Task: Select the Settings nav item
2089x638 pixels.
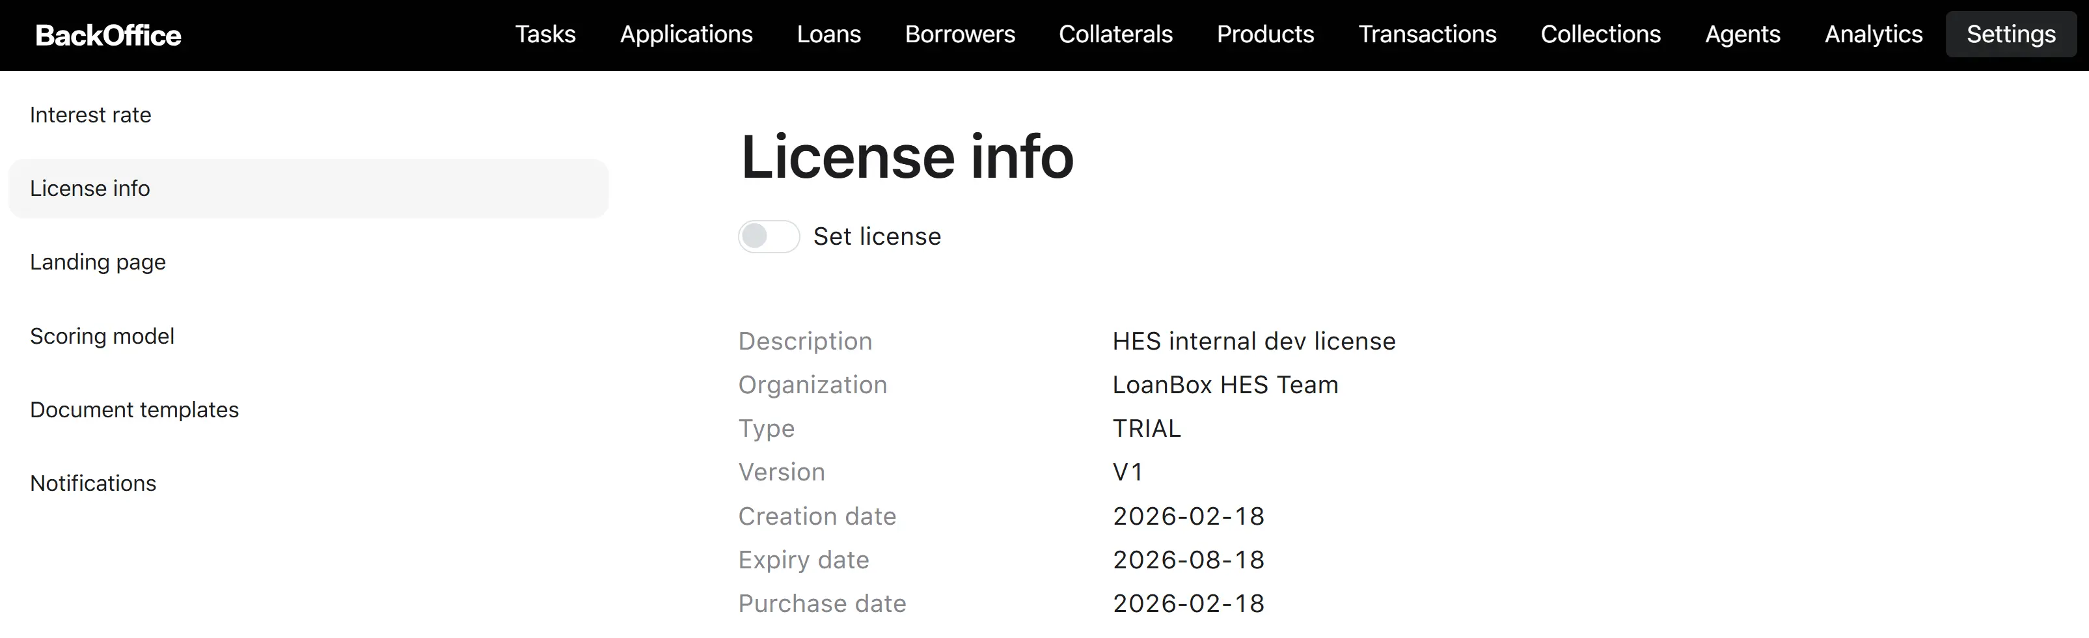Action: (2010, 34)
